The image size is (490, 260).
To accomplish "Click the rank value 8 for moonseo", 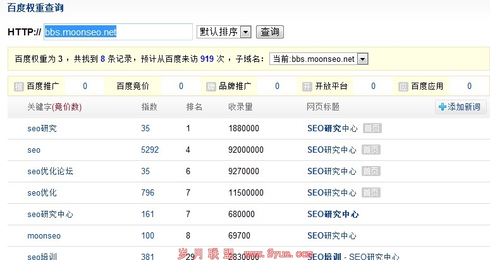I will tap(188, 235).
